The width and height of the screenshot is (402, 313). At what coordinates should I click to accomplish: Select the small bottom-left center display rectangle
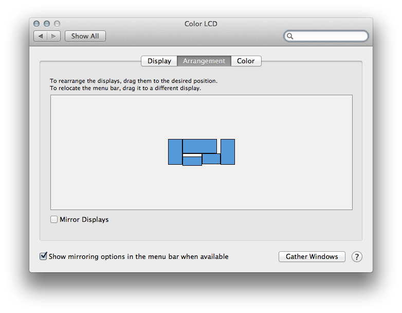point(192,161)
